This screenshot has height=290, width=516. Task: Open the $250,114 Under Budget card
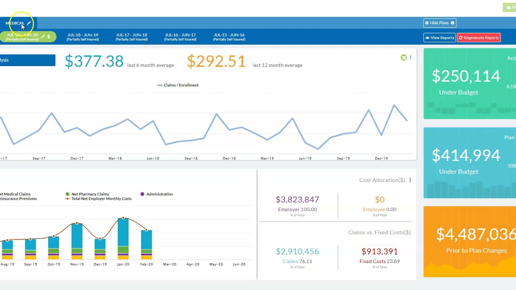(470, 84)
